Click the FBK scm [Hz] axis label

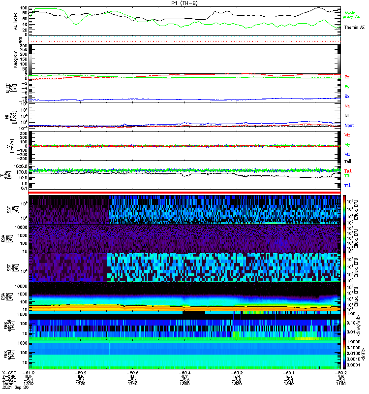click(9, 355)
